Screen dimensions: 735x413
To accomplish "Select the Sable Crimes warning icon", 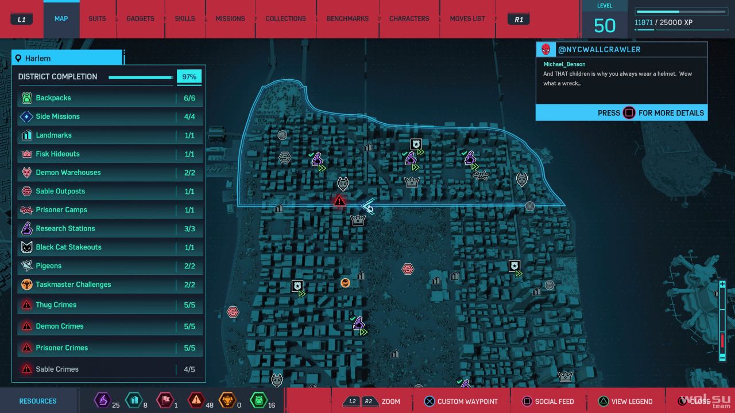I will pyautogui.click(x=26, y=369).
